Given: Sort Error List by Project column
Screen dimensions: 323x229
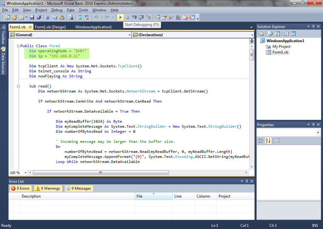Looking at the screenshot, I should coord(235,196).
